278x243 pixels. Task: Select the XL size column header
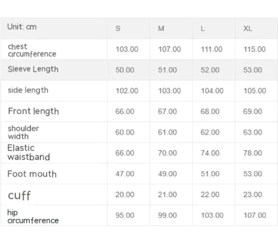(x=248, y=29)
